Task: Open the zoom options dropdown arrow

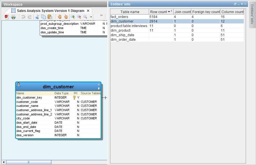Action: tap(91, 17)
